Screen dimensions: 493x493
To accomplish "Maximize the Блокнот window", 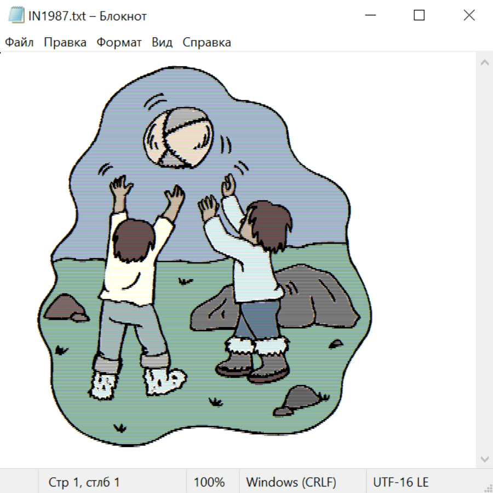I will tap(419, 16).
